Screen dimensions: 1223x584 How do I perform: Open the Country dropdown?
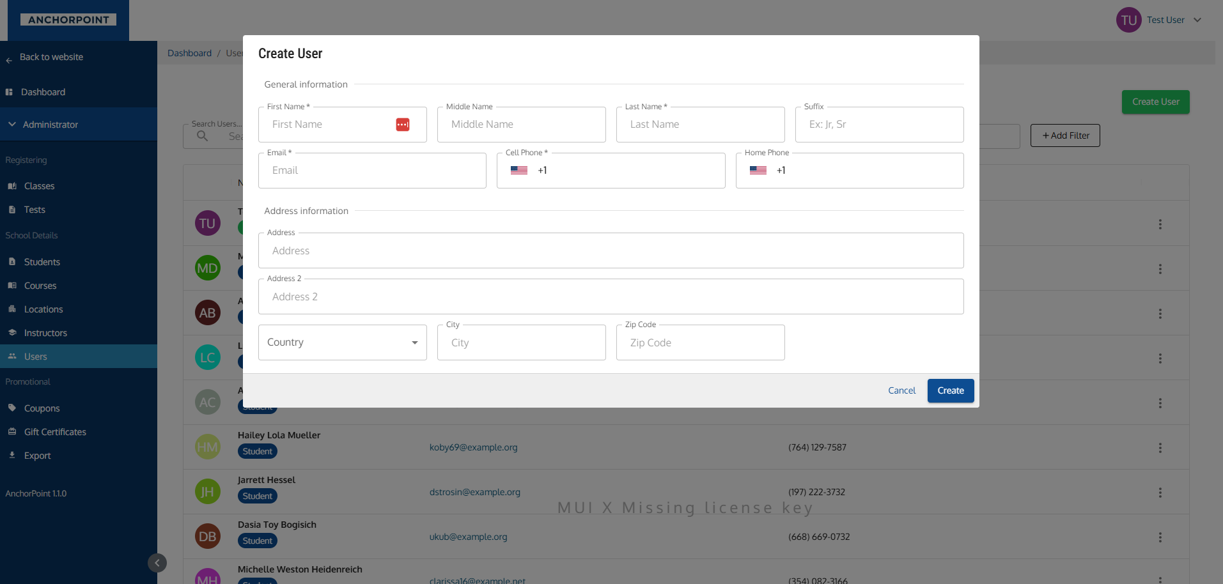click(342, 342)
